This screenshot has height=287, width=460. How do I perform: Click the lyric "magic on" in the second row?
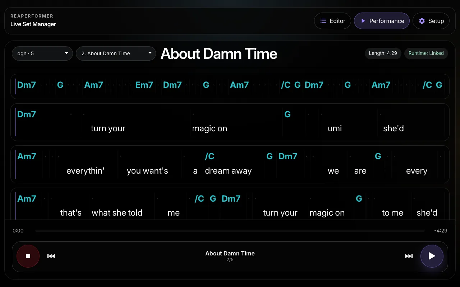click(210, 128)
